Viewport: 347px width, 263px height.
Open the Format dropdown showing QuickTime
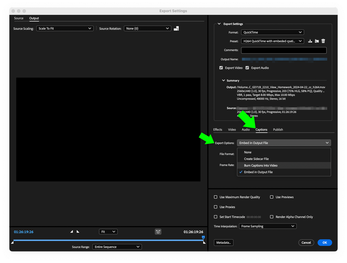click(272, 32)
